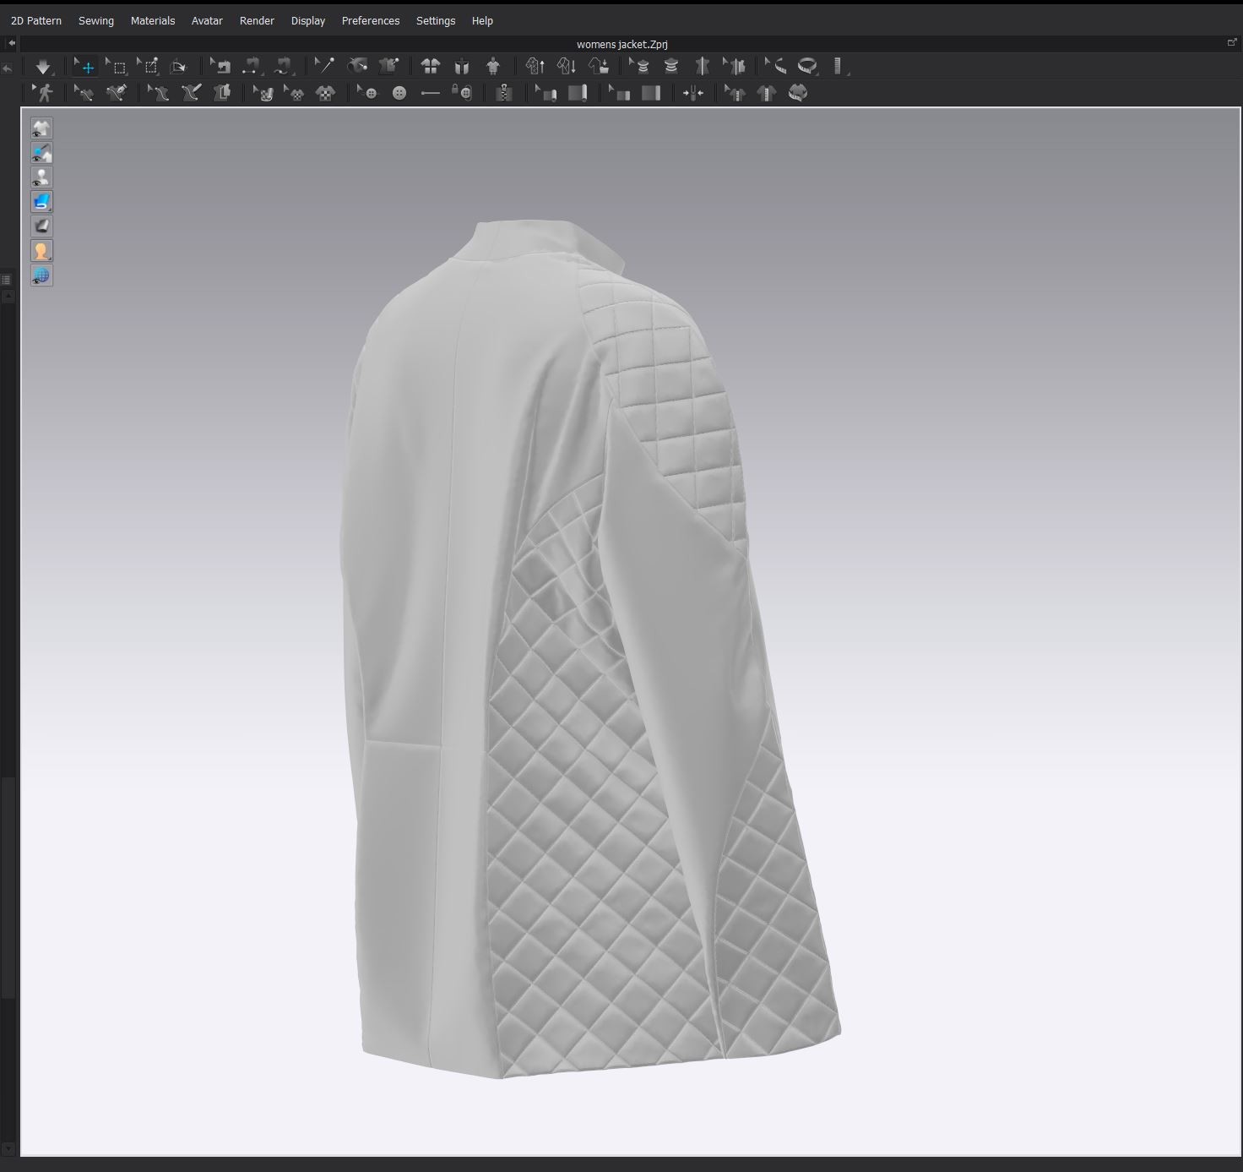Viewport: 1243px width, 1172px height.
Task: Select the Button tool
Action: pos(399,93)
